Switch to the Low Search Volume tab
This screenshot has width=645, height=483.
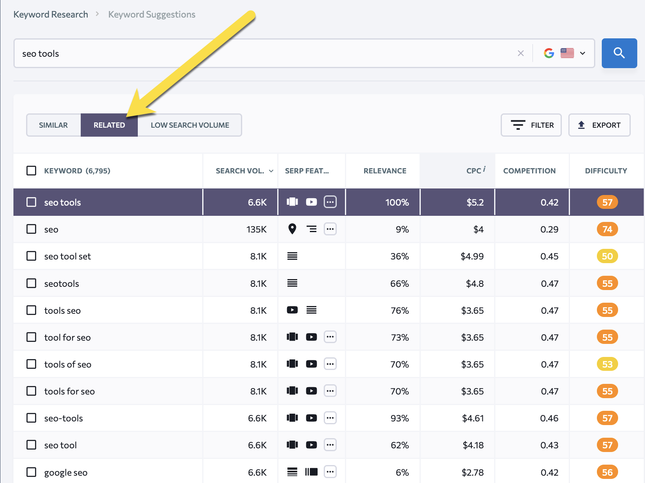pyautogui.click(x=190, y=125)
